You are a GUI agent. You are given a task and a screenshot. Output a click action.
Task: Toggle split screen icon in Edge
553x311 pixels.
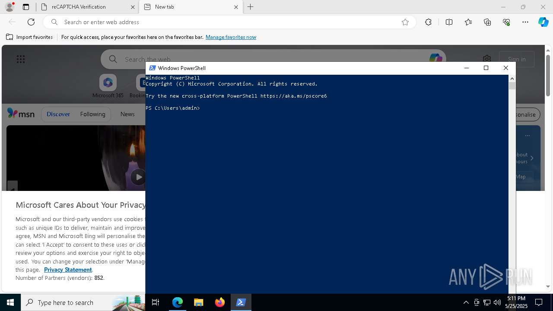click(x=449, y=22)
